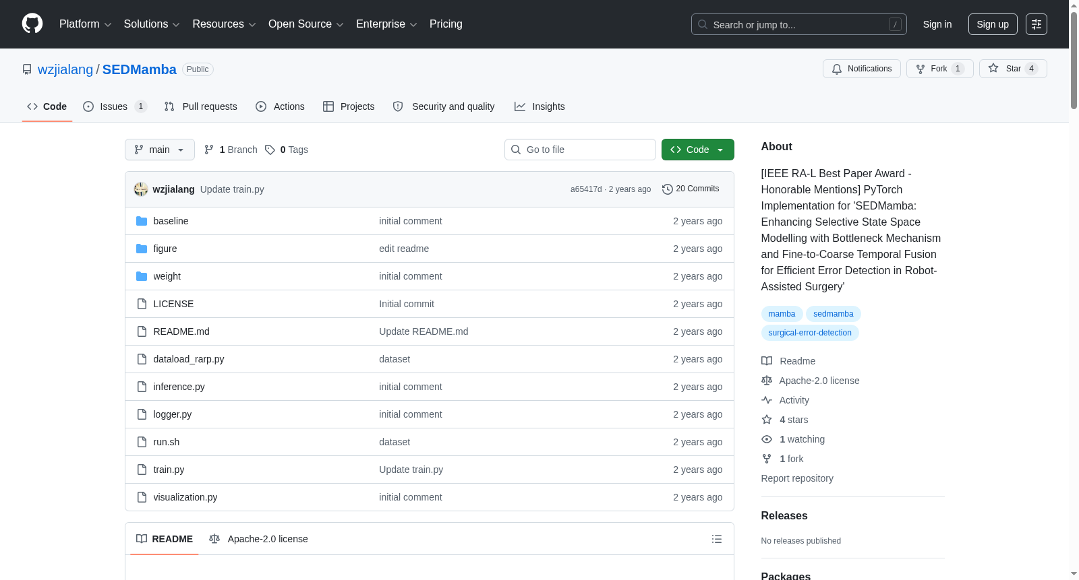
Task: Click the Notifications button
Action: (x=862, y=69)
